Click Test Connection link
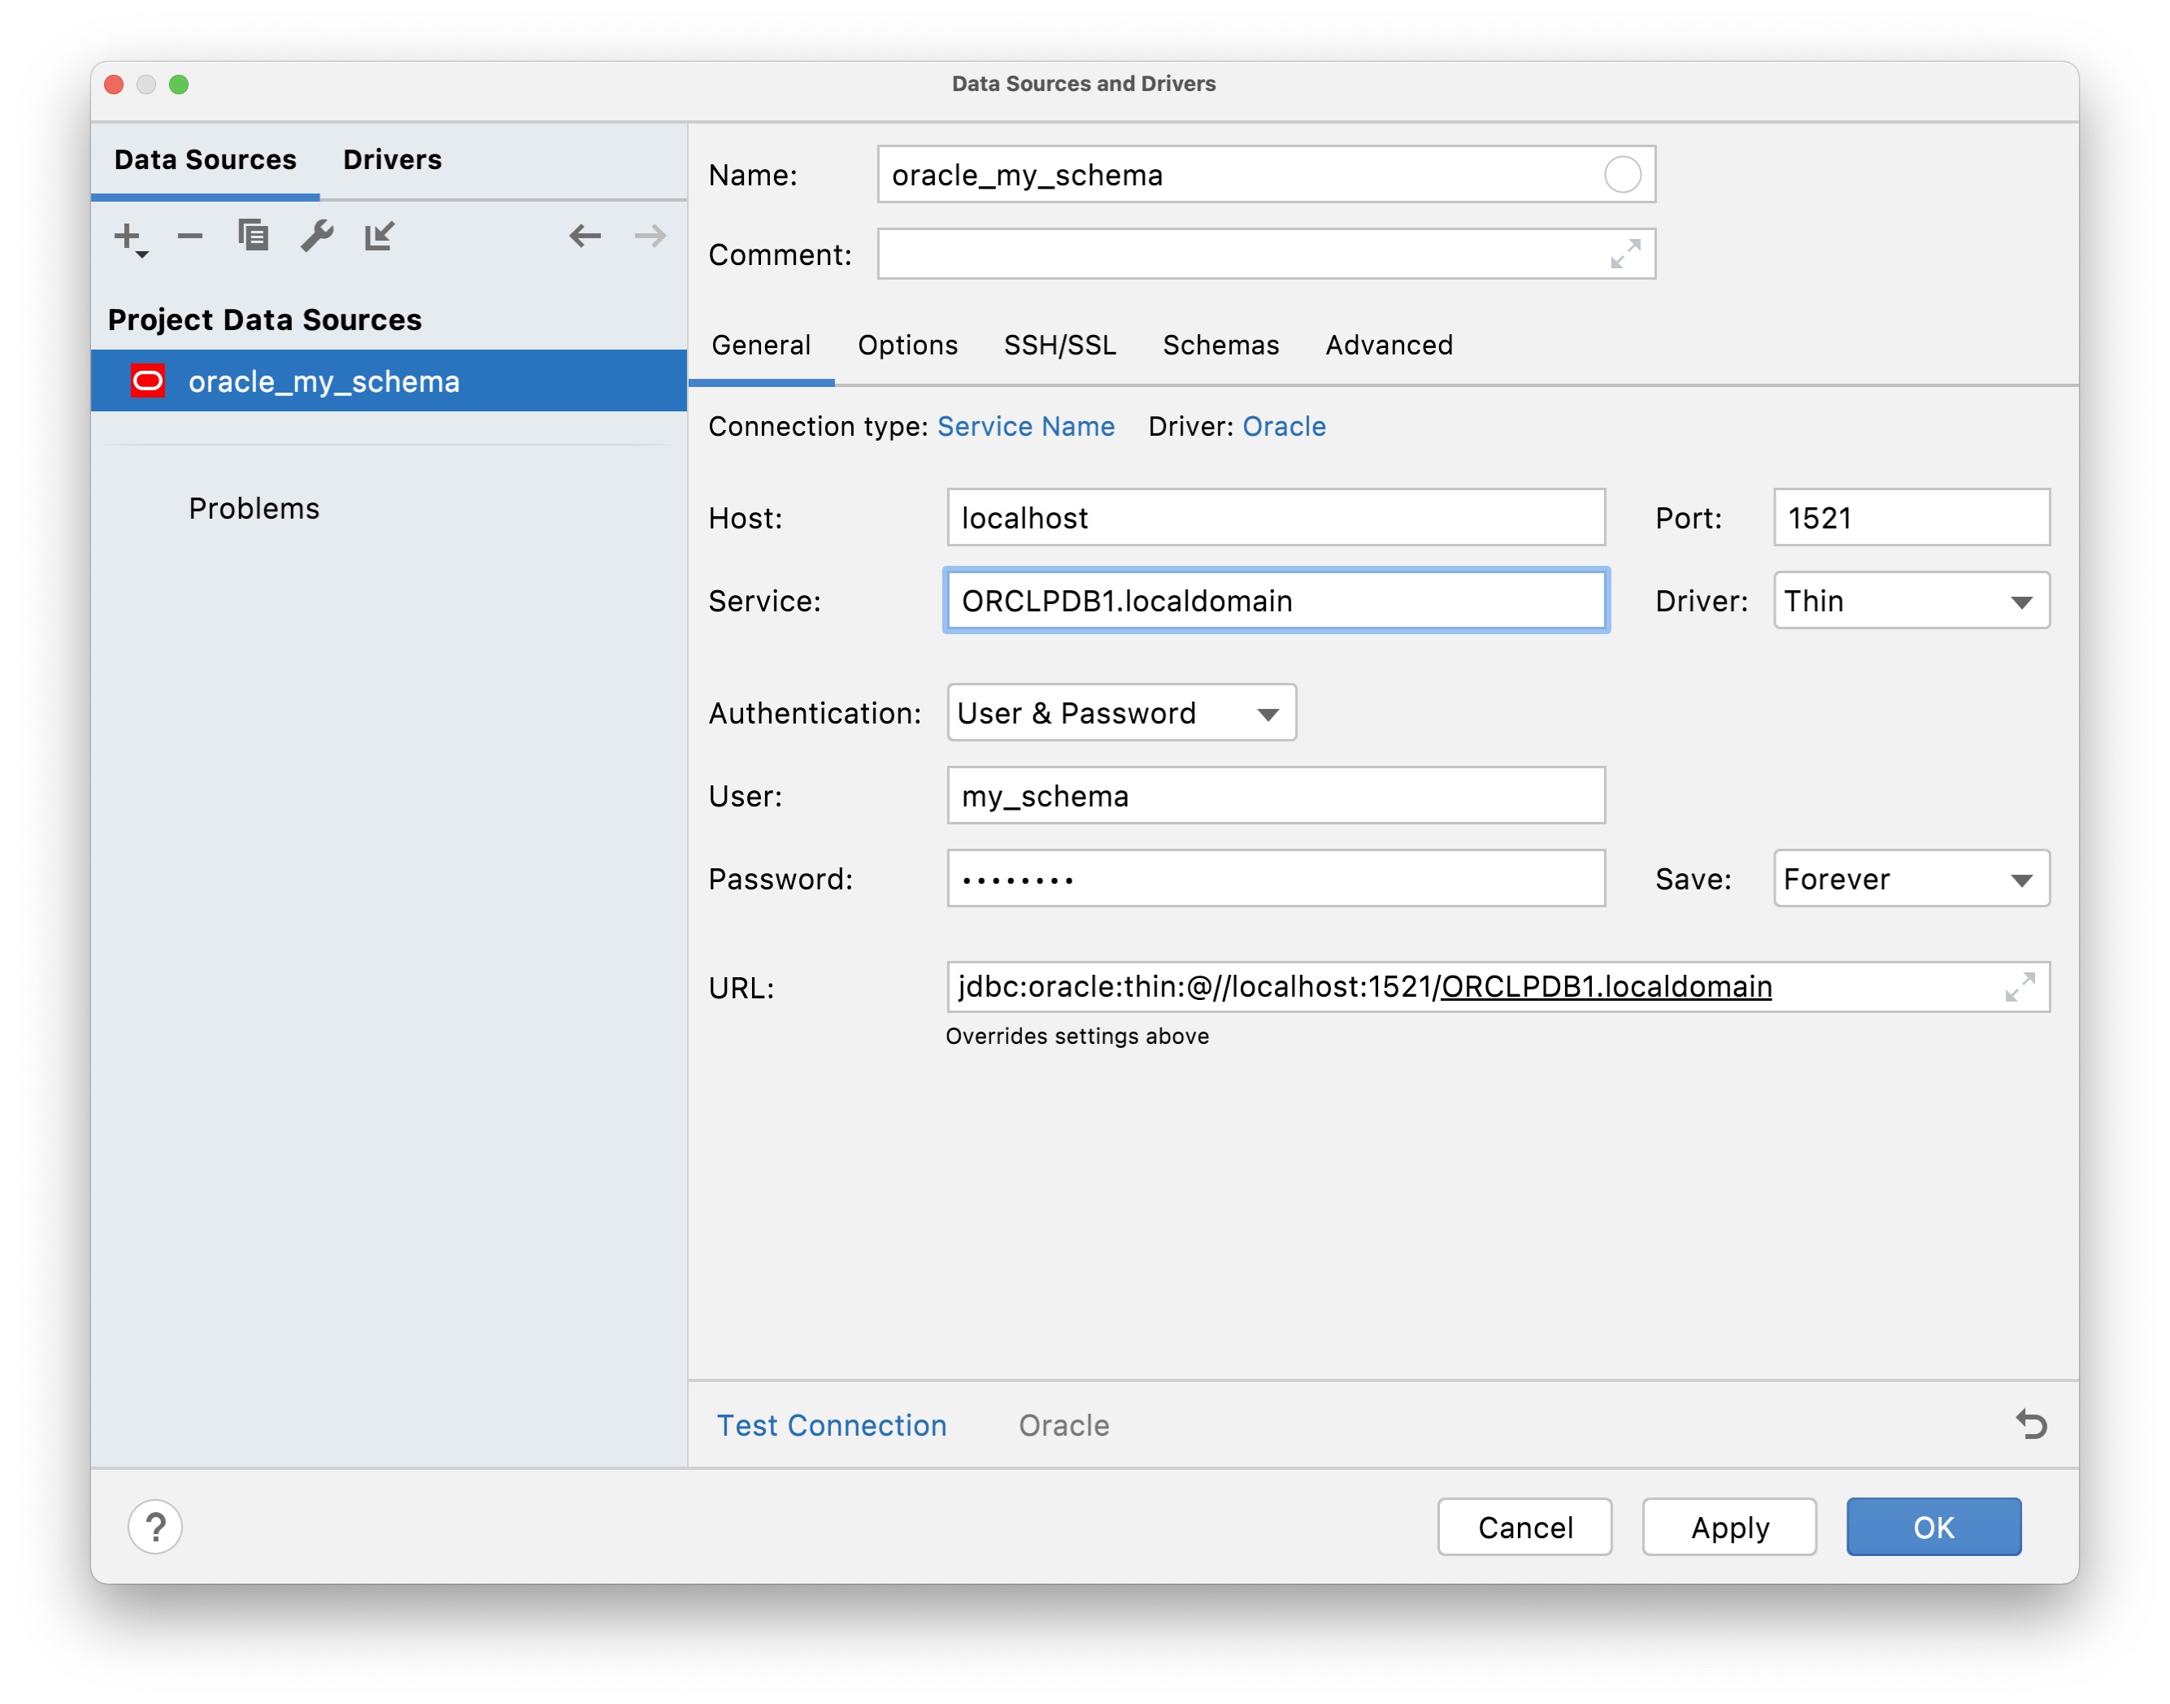The width and height of the screenshot is (2170, 1704). coord(831,1424)
